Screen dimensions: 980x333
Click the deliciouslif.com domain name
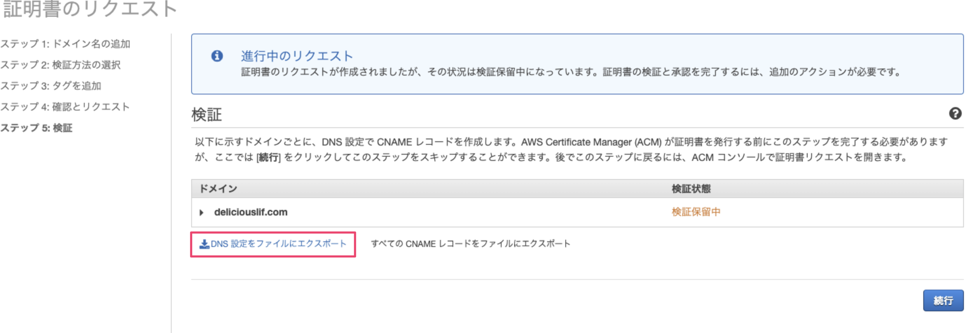(251, 212)
